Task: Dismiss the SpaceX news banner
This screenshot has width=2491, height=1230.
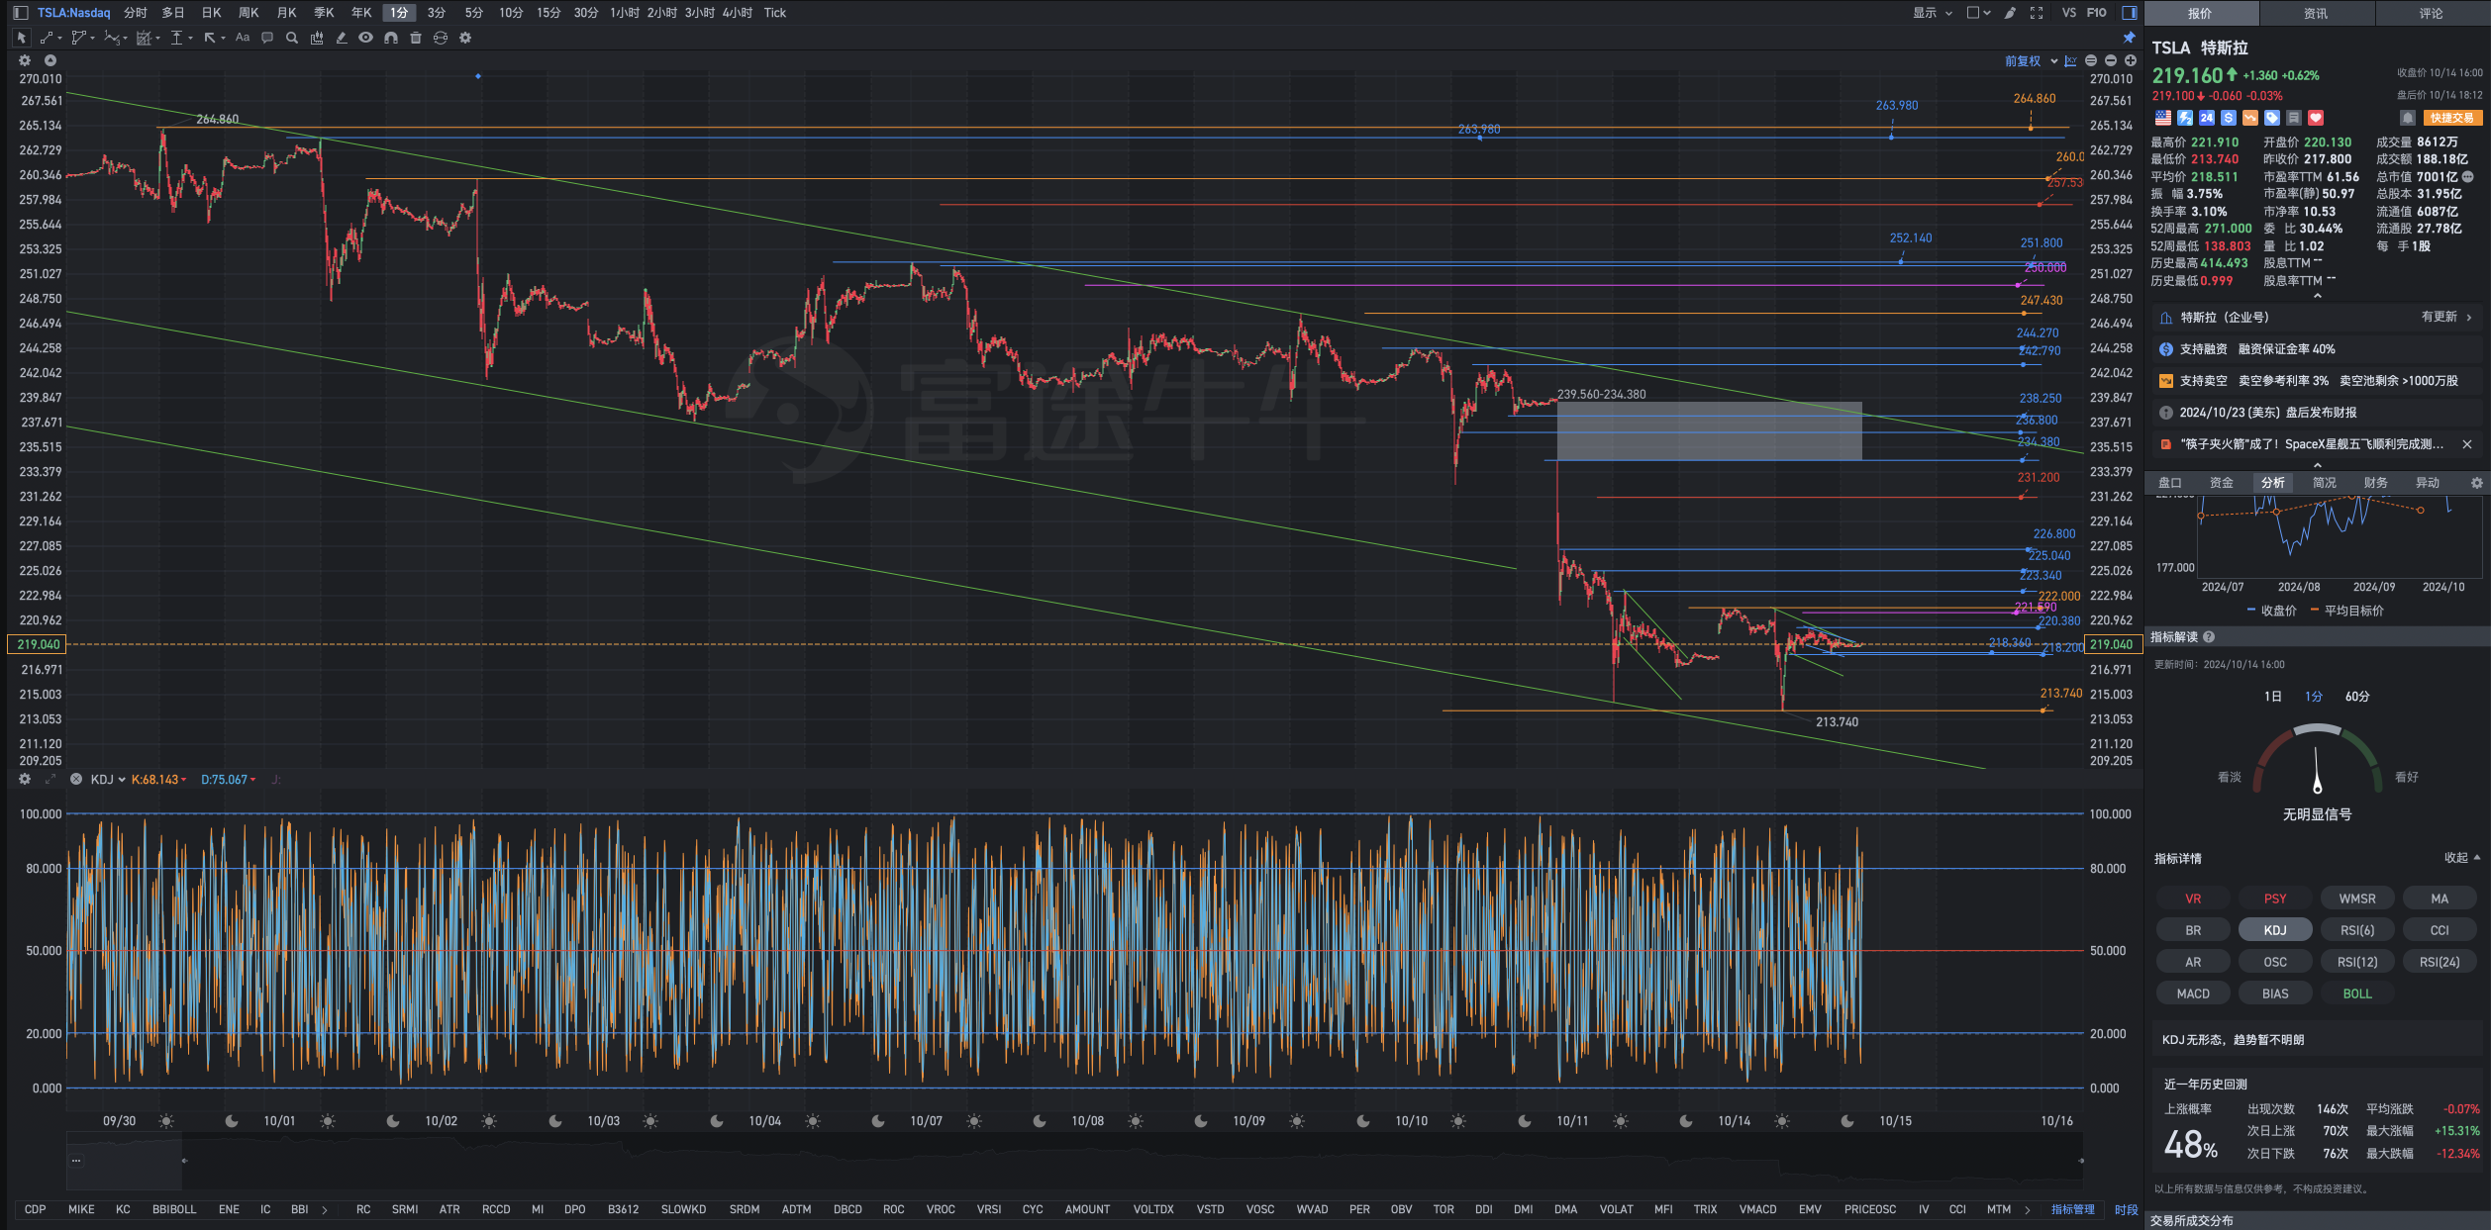Action: (2467, 444)
